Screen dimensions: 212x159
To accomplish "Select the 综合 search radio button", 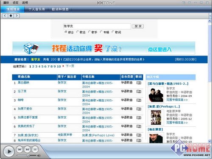I will tap(66, 32).
